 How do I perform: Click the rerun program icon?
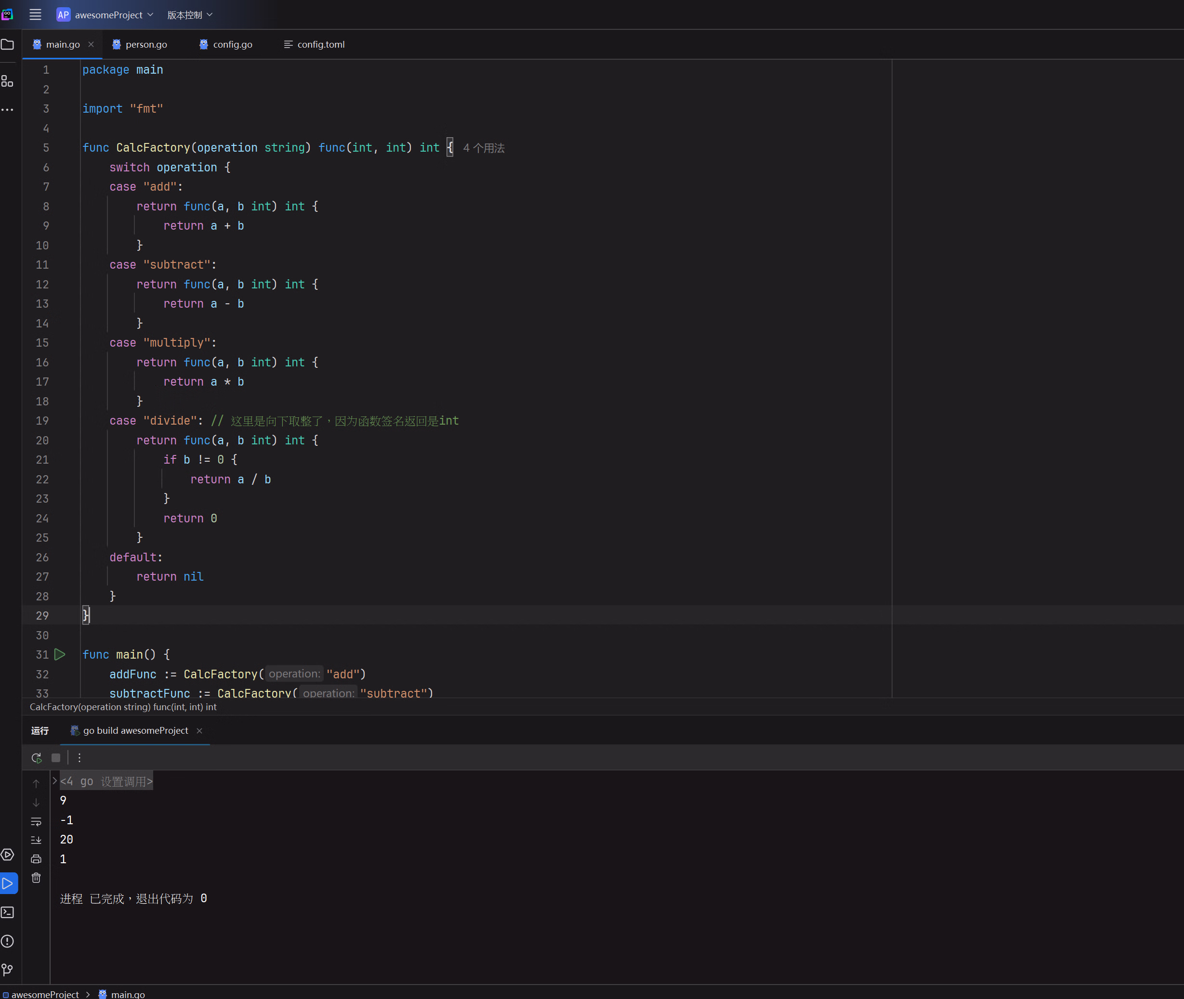point(36,758)
